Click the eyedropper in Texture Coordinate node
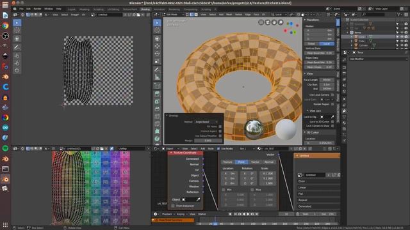410x230 pixels. [198, 199]
